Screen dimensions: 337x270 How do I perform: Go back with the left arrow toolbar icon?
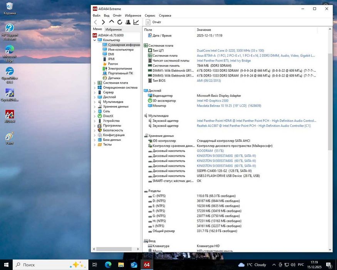click(96, 22)
